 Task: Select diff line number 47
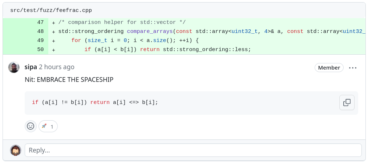click(40, 22)
